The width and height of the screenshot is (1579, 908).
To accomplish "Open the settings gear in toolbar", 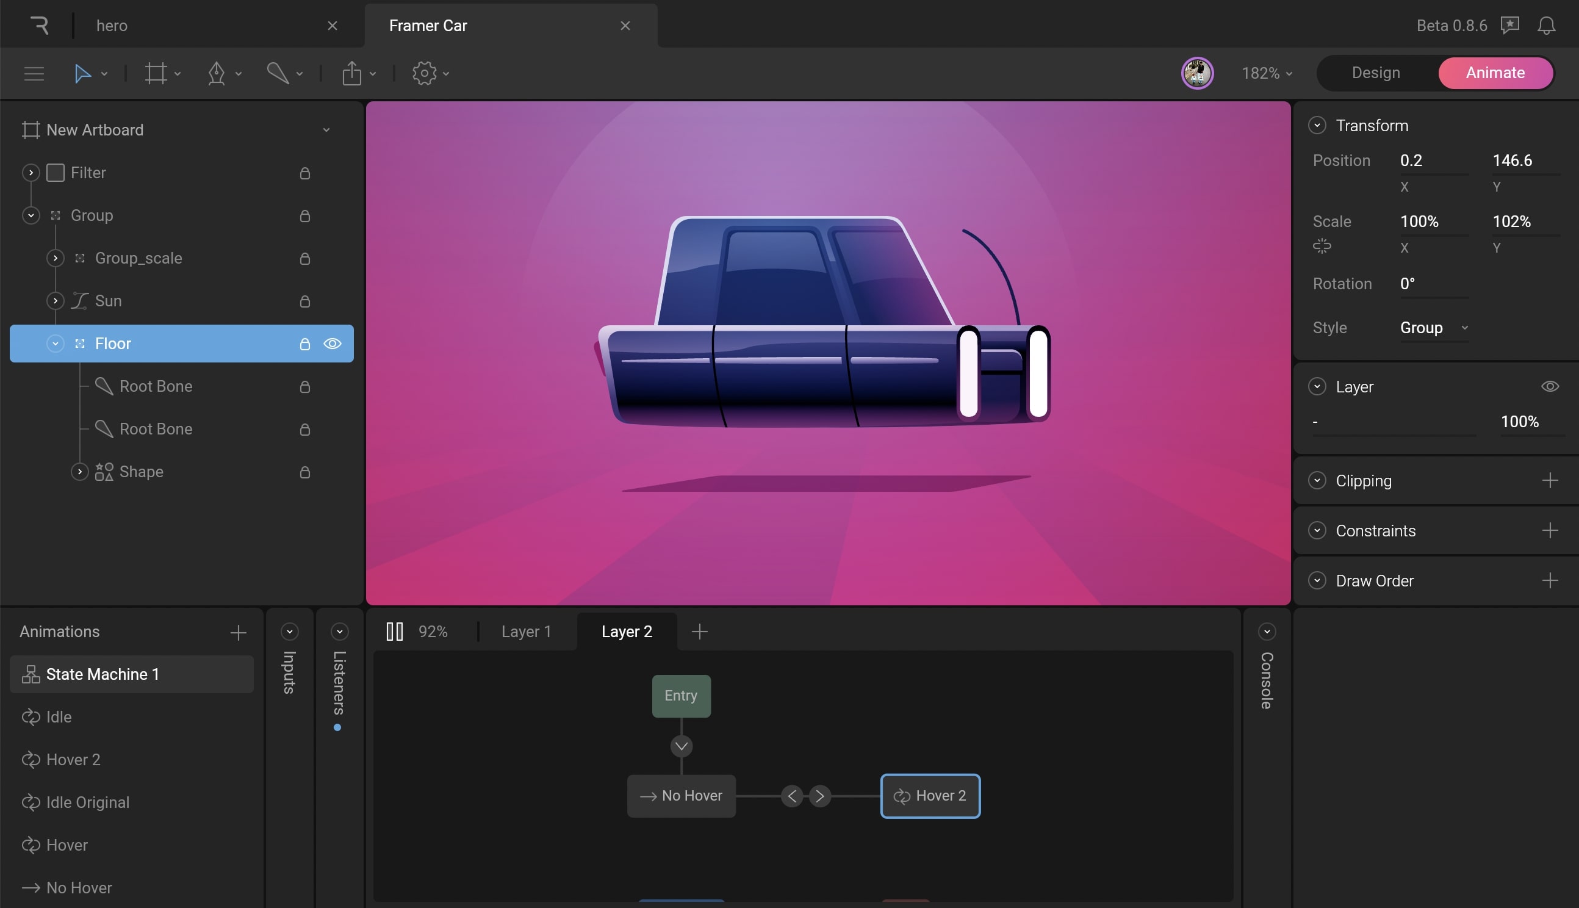I will pyautogui.click(x=425, y=74).
